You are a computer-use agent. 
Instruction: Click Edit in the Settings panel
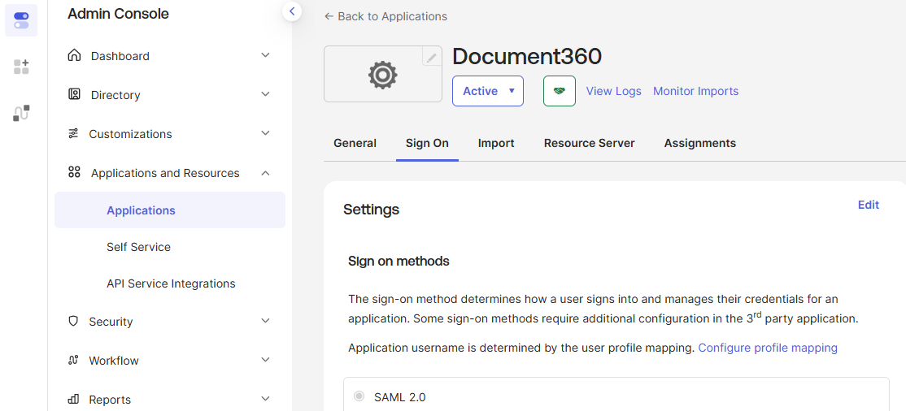pyautogui.click(x=869, y=205)
